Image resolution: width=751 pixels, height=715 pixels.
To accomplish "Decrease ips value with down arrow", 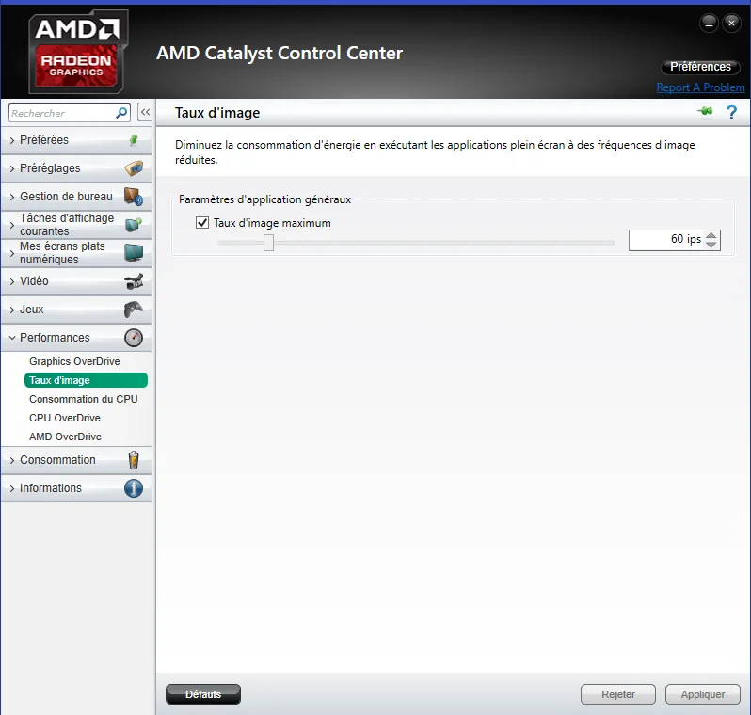I will click(x=711, y=245).
